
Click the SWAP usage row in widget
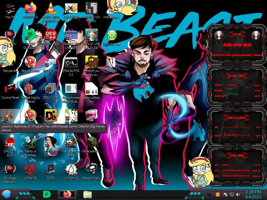[238, 96]
